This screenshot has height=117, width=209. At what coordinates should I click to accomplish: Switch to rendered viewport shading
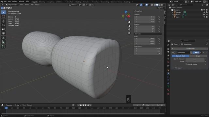point(162,5)
